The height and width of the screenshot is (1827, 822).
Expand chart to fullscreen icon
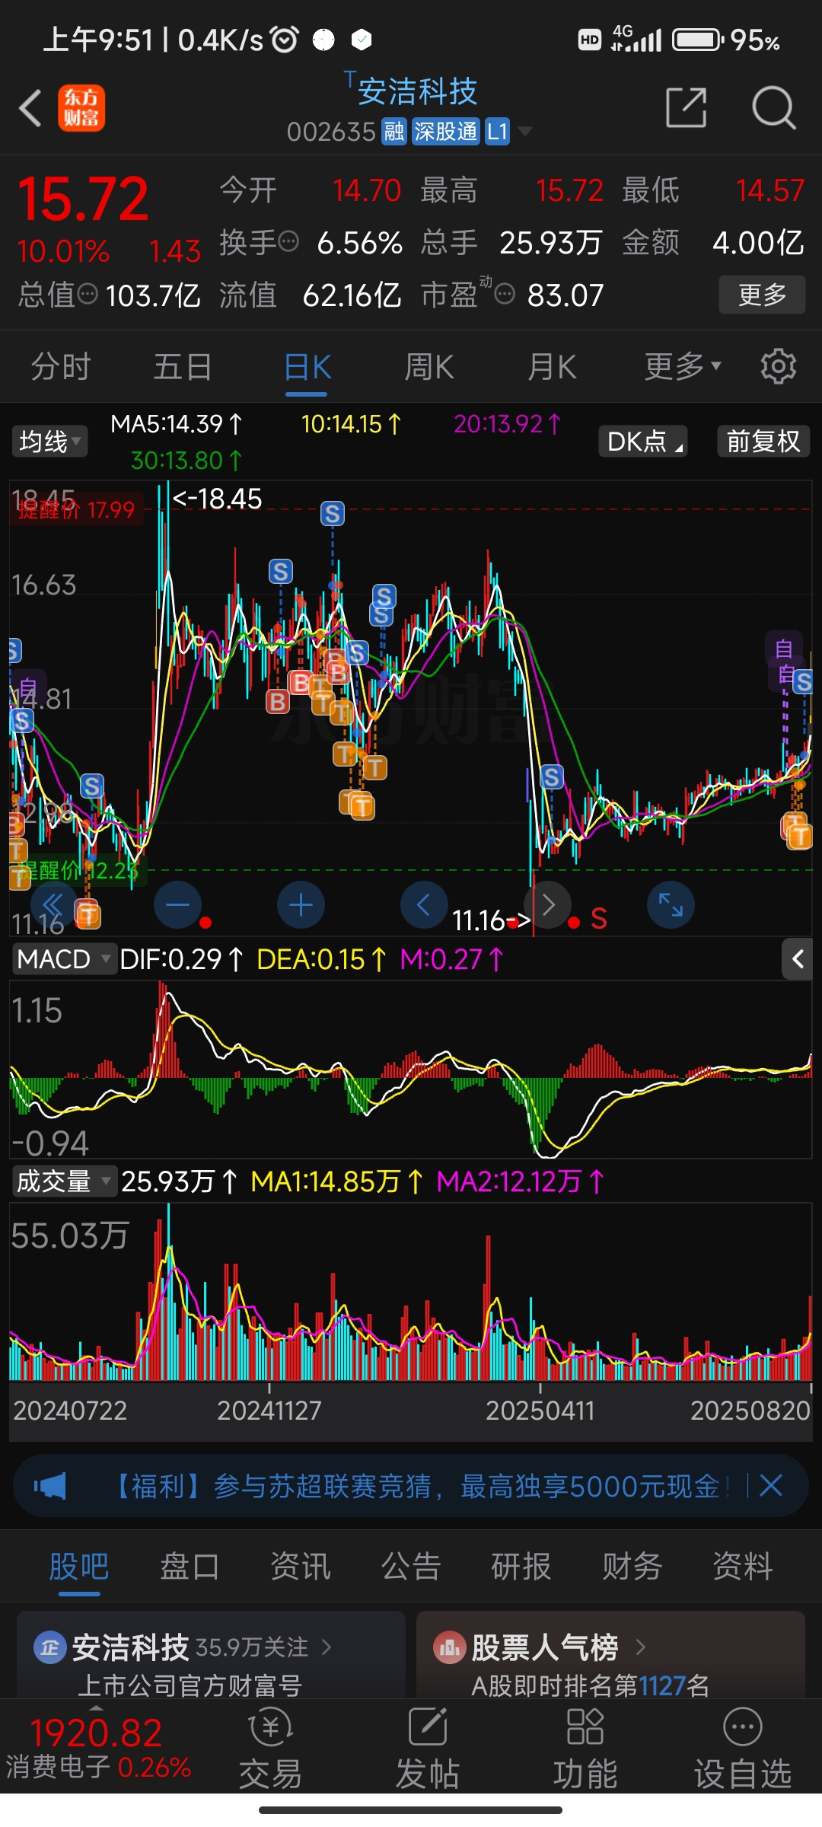click(x=671, y=904)
